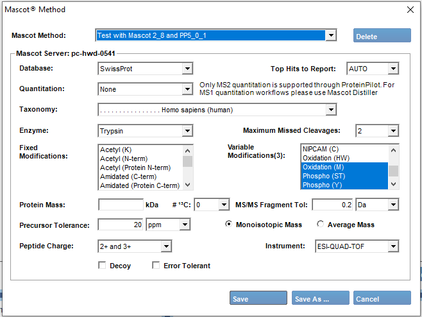Click Phospho (ST) variable modification
Viewport: 422px width, 317px height.
[344, 176]
